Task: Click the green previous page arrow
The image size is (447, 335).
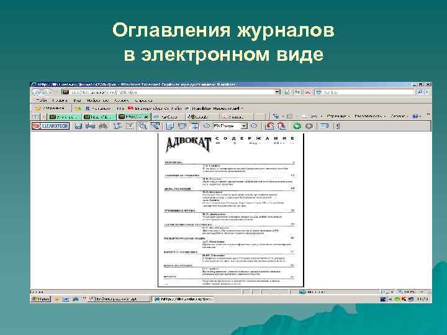Action: coord(297,126)
